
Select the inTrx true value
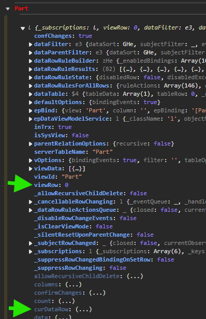65,127
